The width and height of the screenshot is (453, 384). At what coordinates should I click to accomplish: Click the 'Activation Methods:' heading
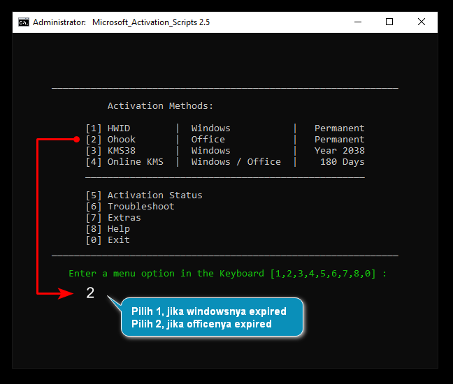[x=160, y=106]
